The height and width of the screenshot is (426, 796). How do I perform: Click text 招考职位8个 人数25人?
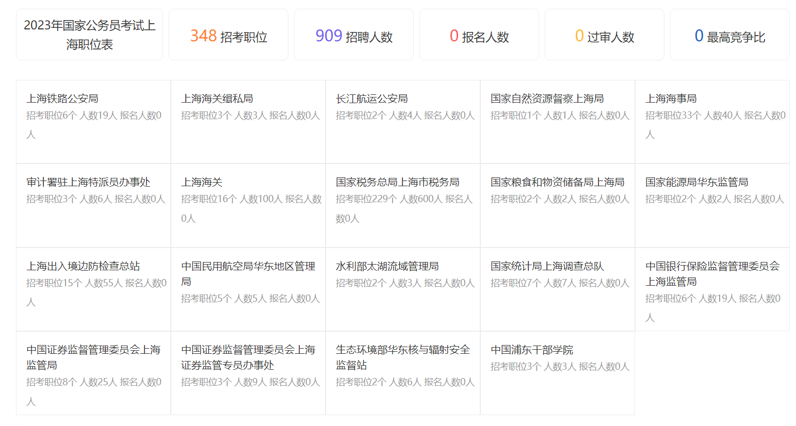pos(72,382)
